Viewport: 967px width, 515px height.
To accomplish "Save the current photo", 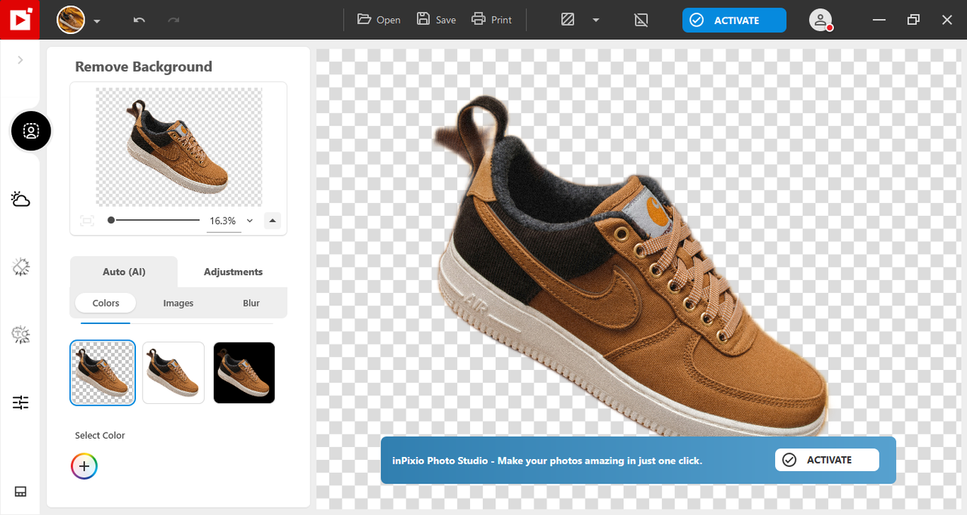I will point(437,20).
